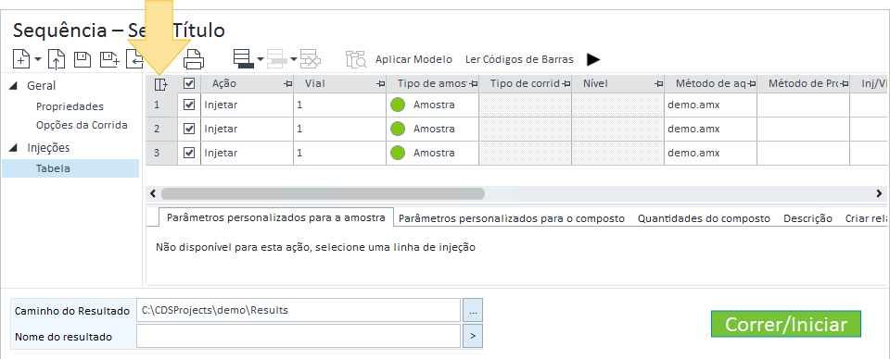890x359 pixels.
Task: Click the Save As floppy-plus icon
Action: click(x=109, y=59)
